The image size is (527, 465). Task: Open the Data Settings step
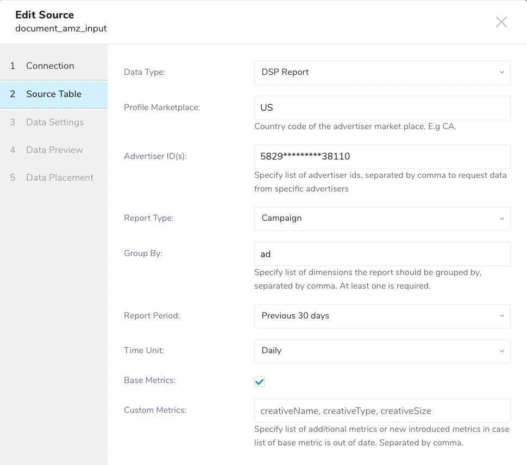(x=55, y=122)
